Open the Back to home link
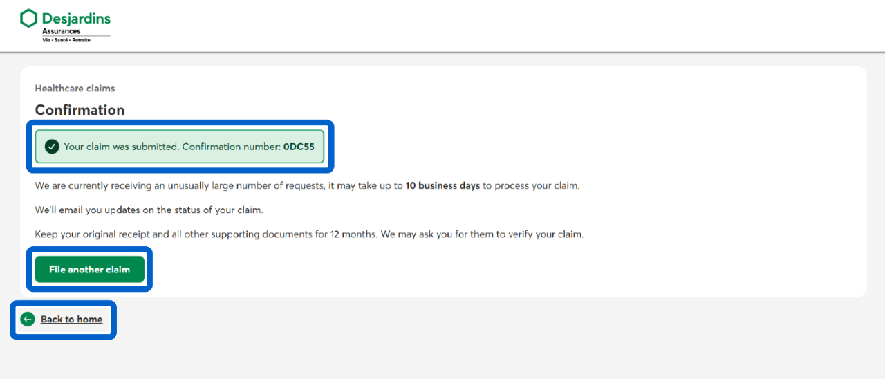The height and width of the screenshot is (379, 885). tap(71, 320)
